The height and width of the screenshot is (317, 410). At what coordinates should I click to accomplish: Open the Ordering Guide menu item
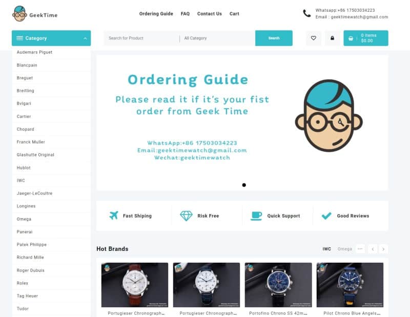[x=156, y=14]
